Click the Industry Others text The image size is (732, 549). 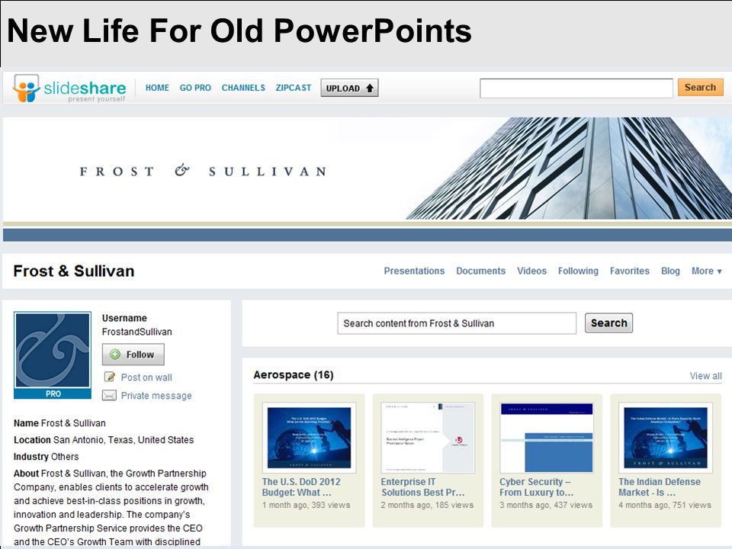point(47,457)
